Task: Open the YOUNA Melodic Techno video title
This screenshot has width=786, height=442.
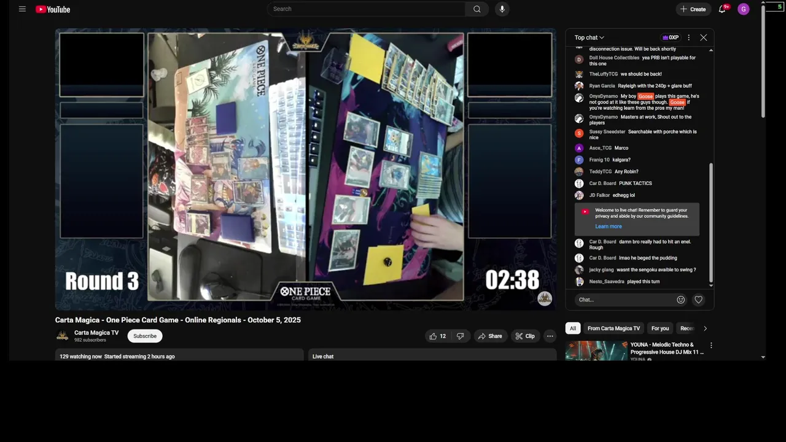Action: click(x=667, y=349)
